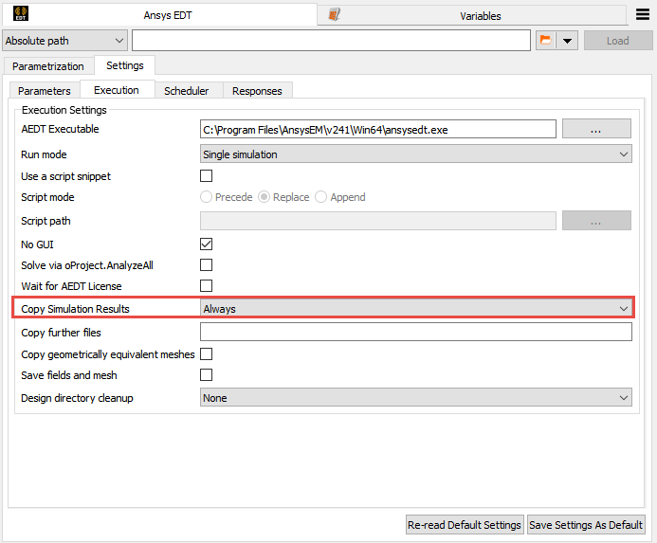The height and width of the screenshot is (543, 657).
Task: Enable Save fields and mesh option
Action: point(206,375)
